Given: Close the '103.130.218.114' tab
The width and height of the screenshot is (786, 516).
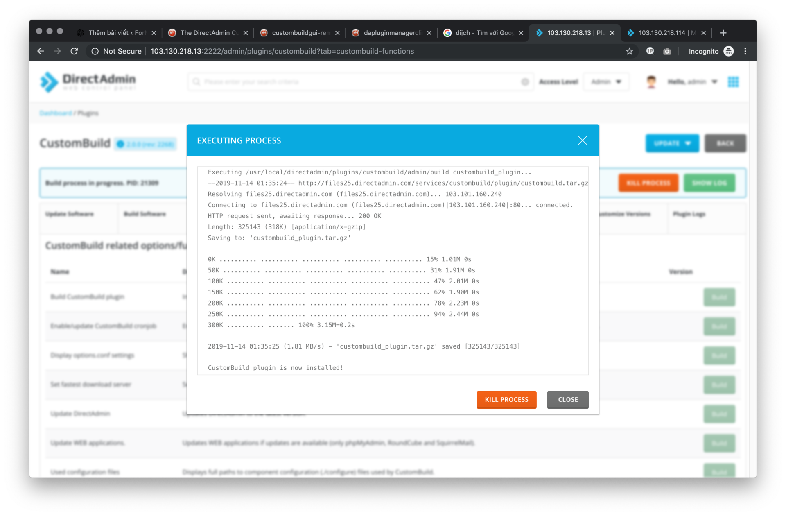Looking at the screenshot, I should click(x=703, y=33).
